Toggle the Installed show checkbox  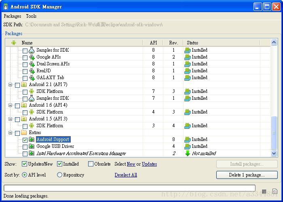[59, 164]
